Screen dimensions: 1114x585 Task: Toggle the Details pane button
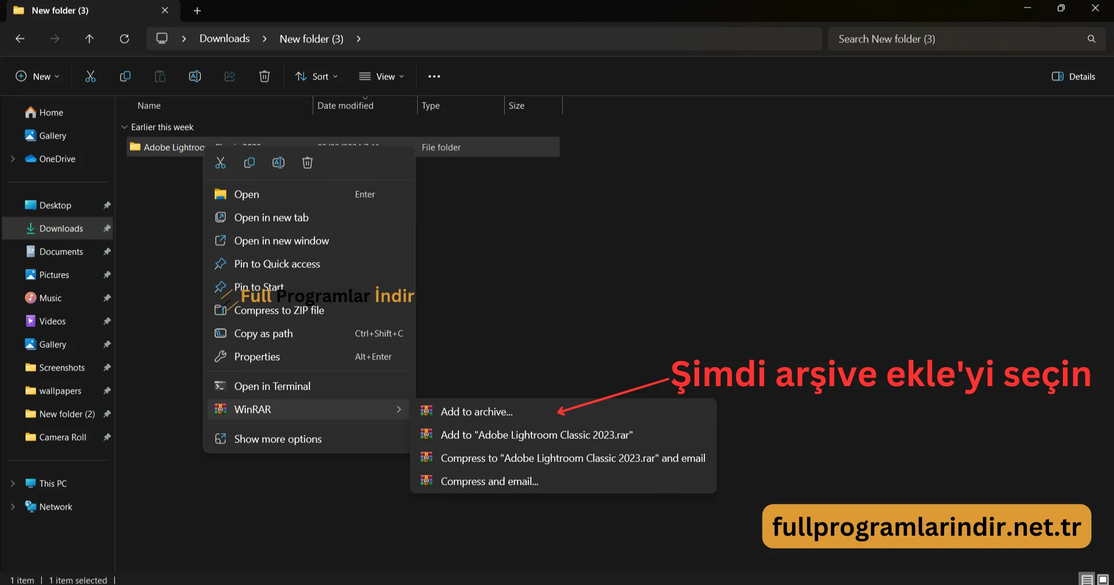coord(1073,77)
